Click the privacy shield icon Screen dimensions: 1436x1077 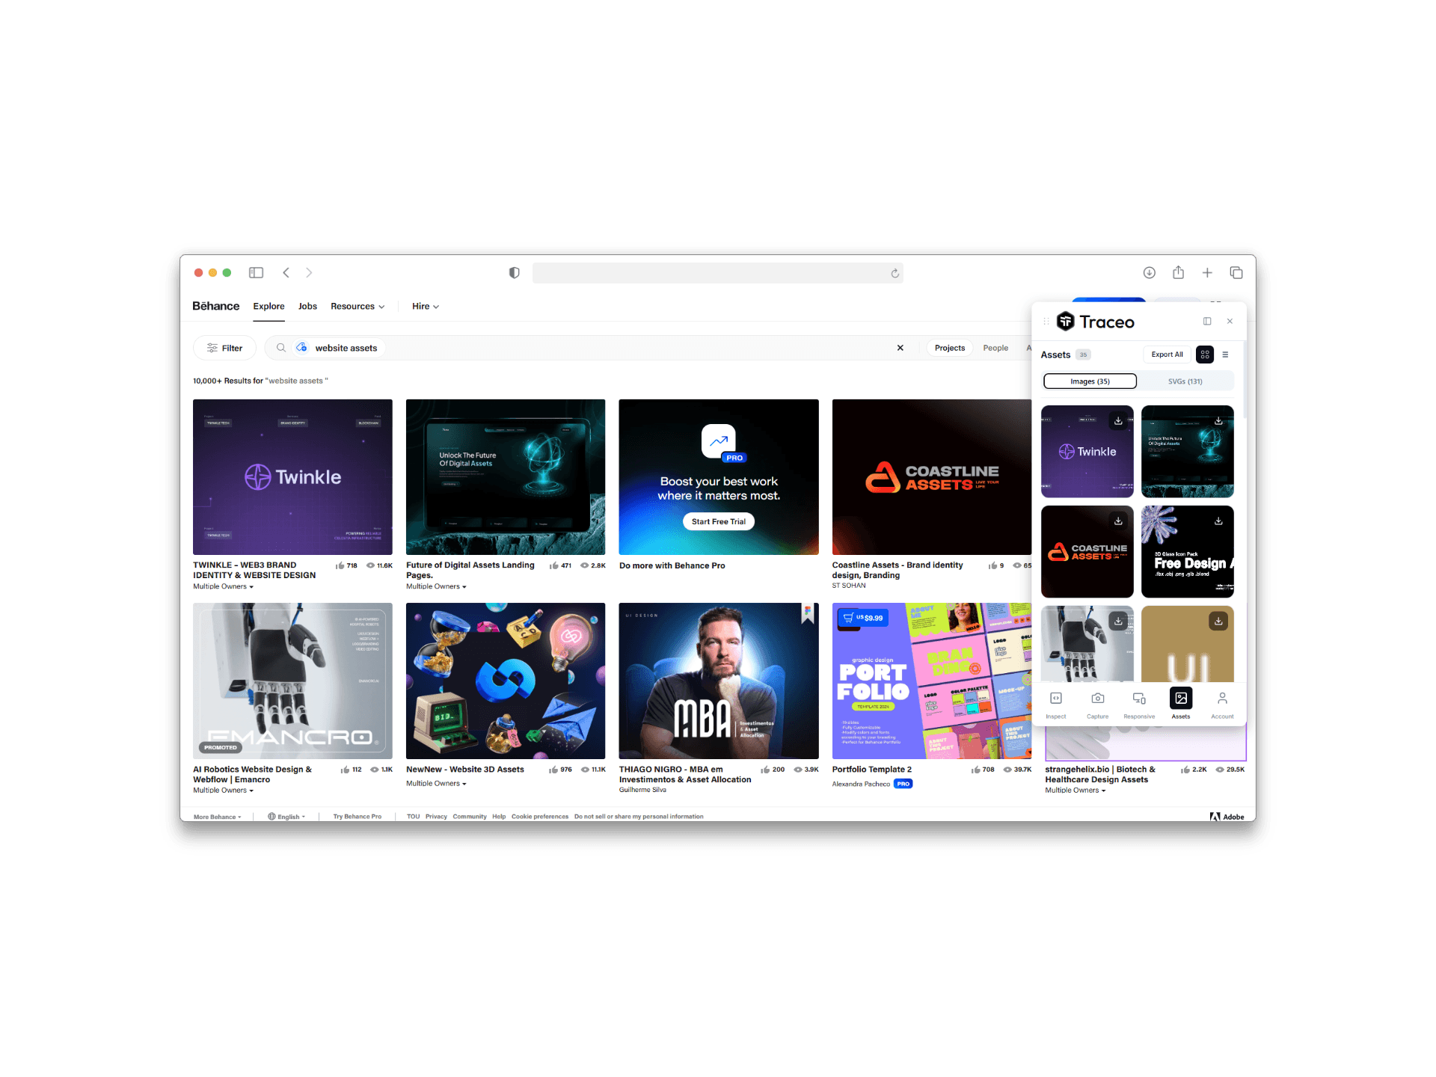pos(514,273)
